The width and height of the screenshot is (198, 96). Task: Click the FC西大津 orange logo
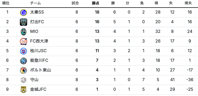click(23, 41)
